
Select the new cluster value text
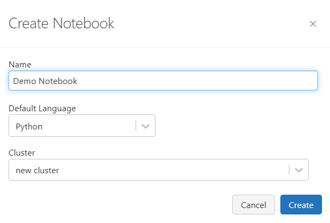coord(37,171)
